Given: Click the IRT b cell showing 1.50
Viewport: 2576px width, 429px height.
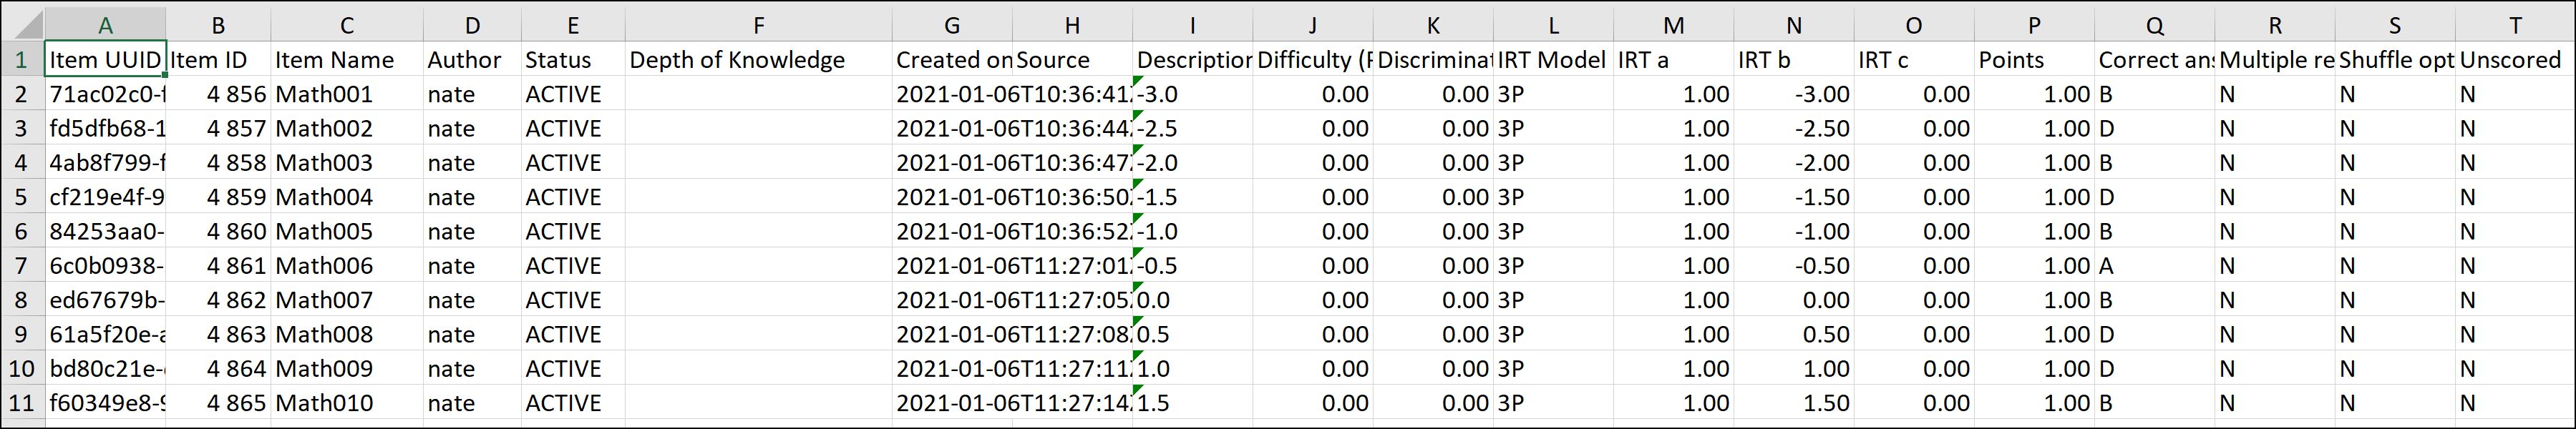Looking at the screenshot, I should 1793,403.
